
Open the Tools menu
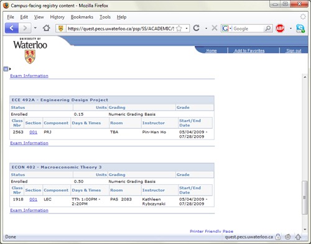[105, 17]
